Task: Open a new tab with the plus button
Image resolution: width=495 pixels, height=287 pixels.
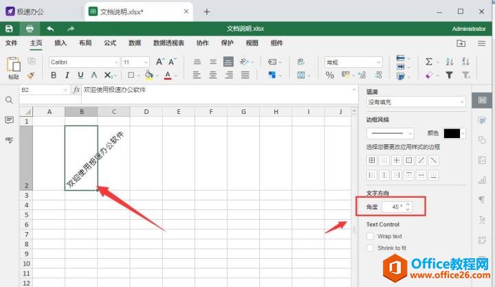Action: (207, 12)
